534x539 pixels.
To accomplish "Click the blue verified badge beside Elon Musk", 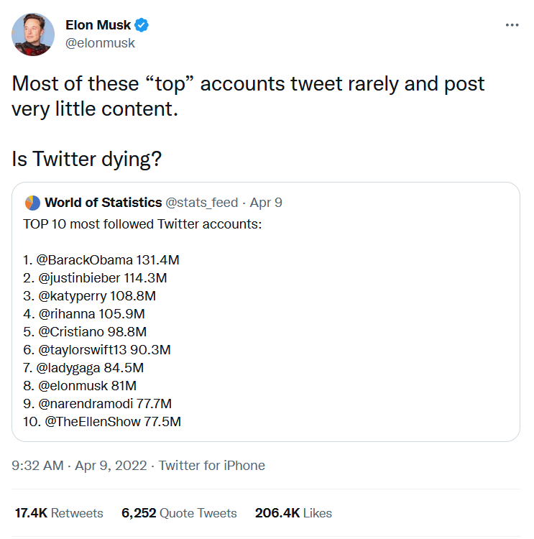I will click(142, 26).
